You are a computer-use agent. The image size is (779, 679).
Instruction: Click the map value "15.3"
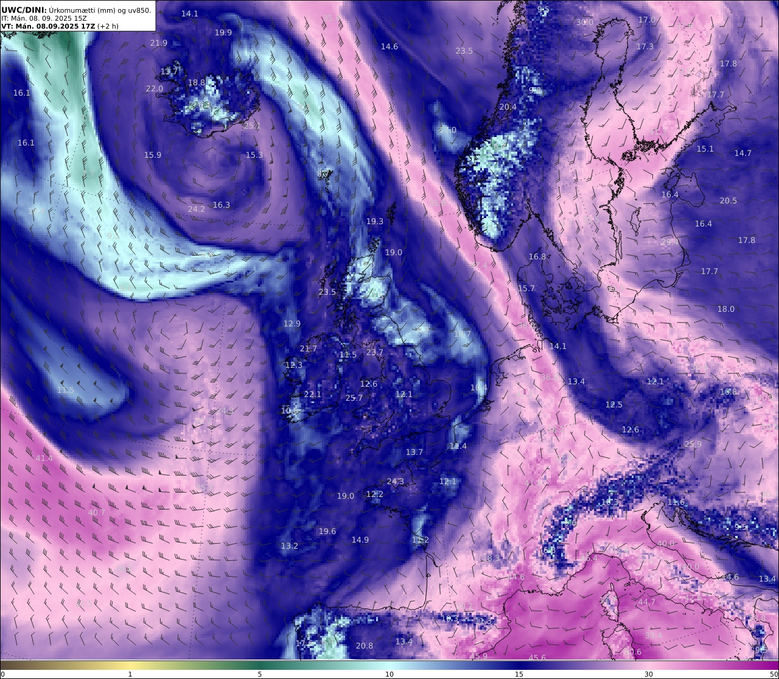click(x=254, y=155)
